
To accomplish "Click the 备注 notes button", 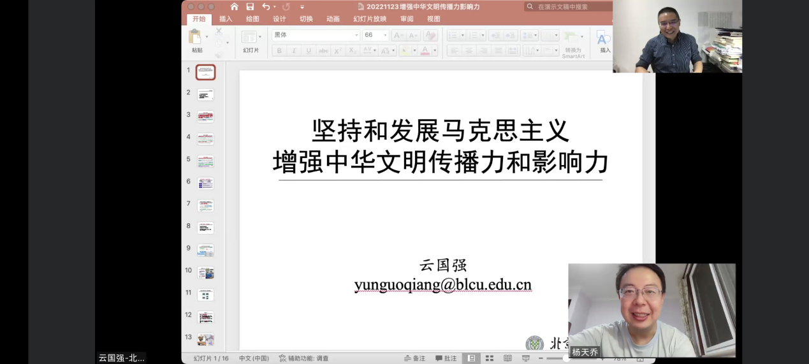I will coord(414,358).
